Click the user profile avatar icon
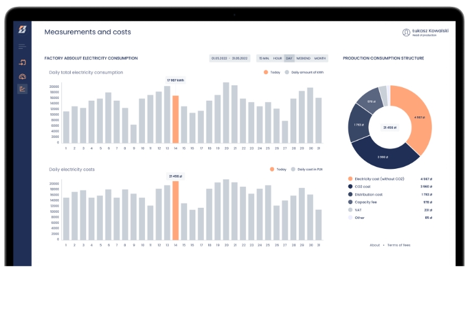This screenshot has width=476, height=313. click(x=406, y=32)
